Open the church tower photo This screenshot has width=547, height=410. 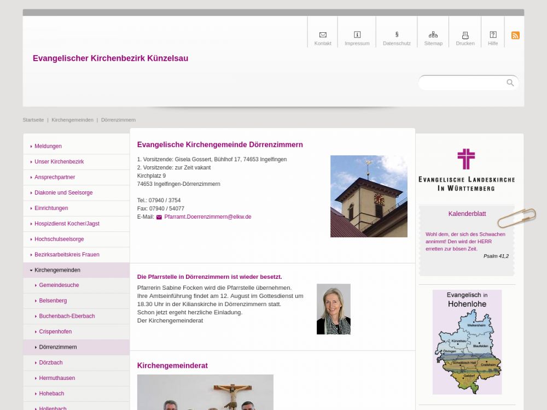pyautogui.click(x=369, y=196)
